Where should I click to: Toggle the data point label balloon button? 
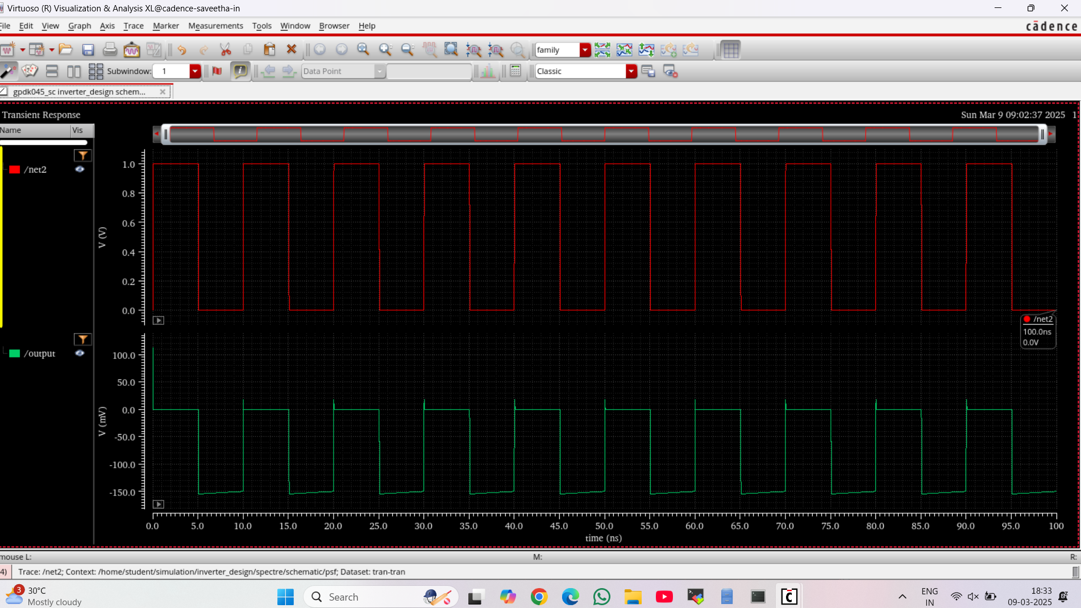click(x=240, y=71)
